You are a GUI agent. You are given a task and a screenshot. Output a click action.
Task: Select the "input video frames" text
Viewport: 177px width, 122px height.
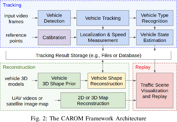pyautogui.click(x=16, y=18)
